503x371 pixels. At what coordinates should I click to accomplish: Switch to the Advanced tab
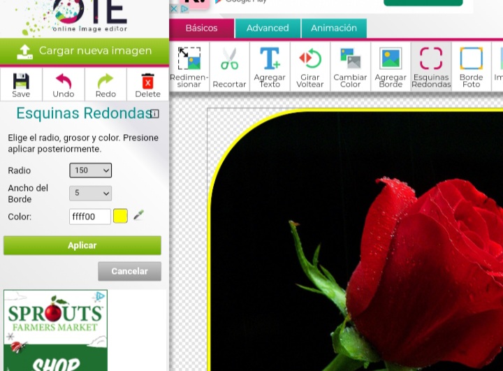[268, 28]
